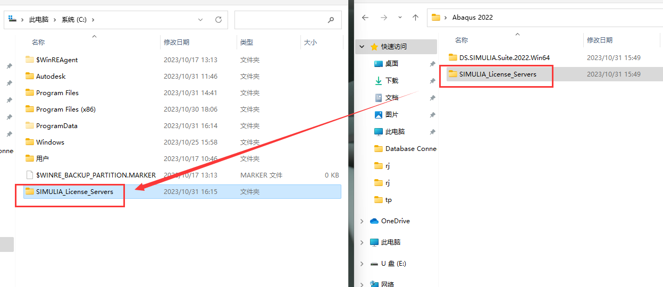Open 文档 in the quick access sidebar
Viewport: 663px width, 287px height.
[392, 97]
